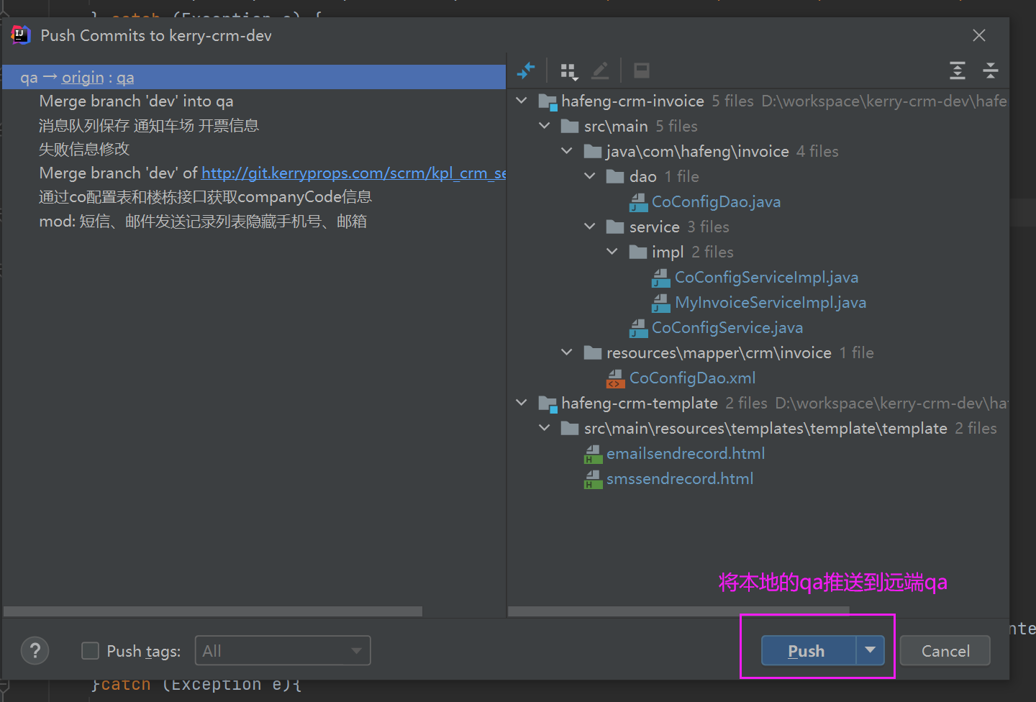
Task: Click the Show Details panel icon
Action: (x=641, y=70)
